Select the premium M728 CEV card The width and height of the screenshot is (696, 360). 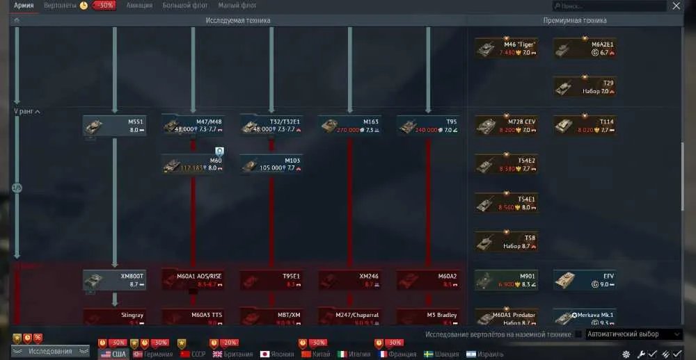coord(507,126)
